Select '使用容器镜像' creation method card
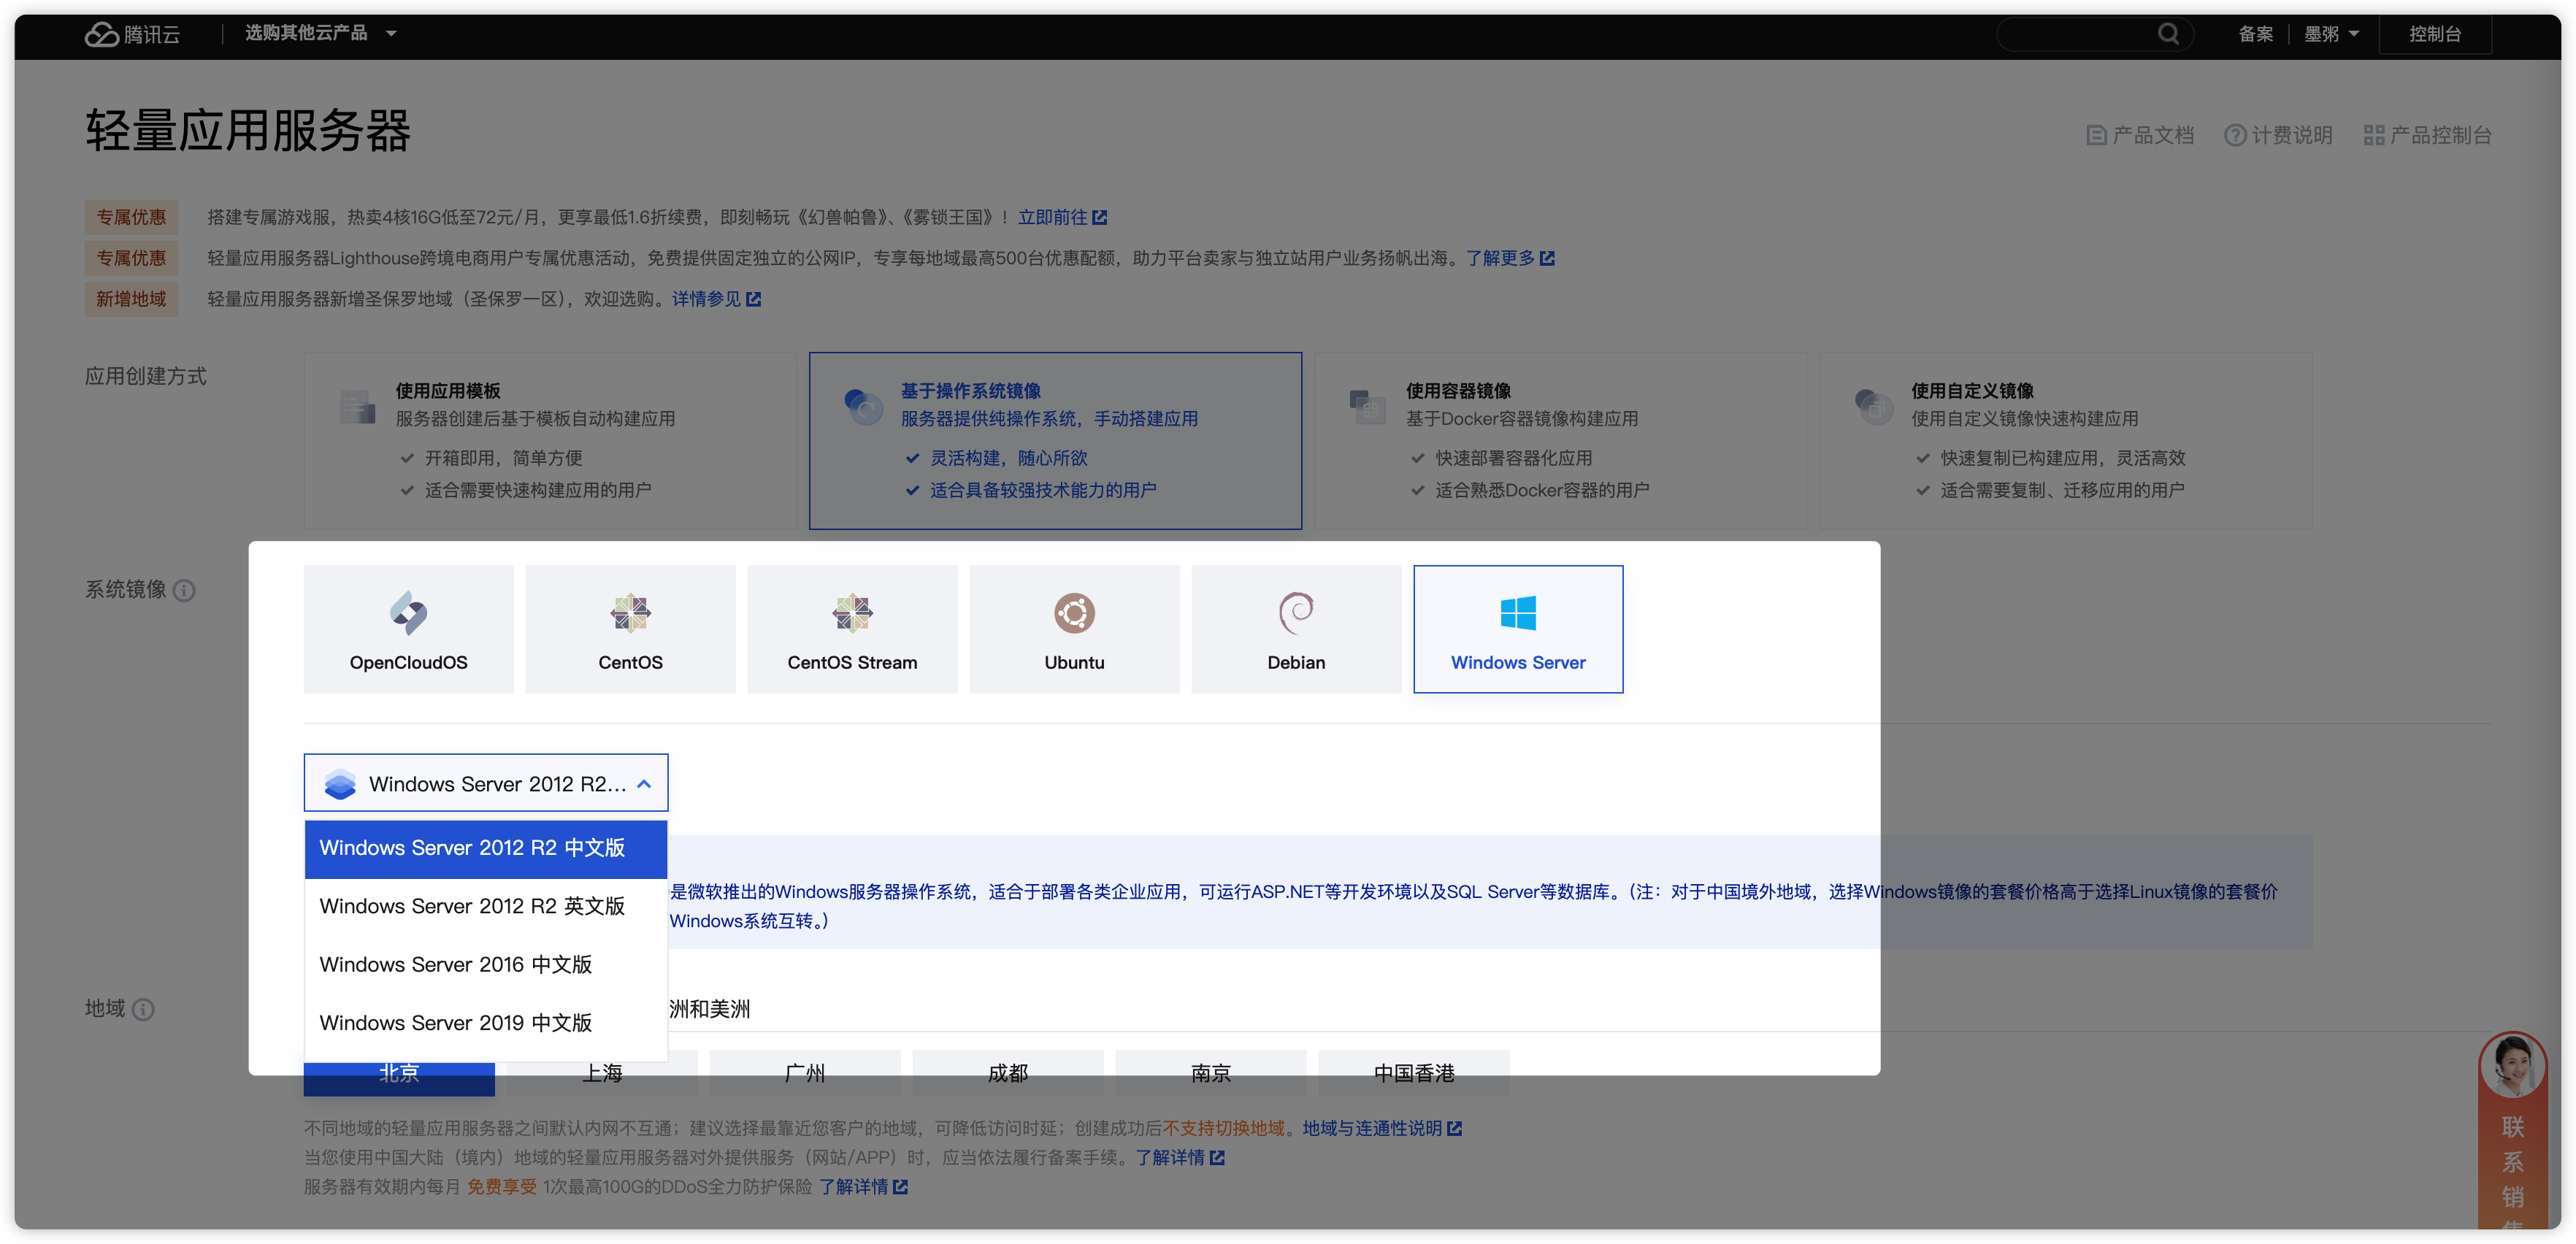This screenshot has width=2576, height=1244. pyautogui.click(x=1561, y=440)
